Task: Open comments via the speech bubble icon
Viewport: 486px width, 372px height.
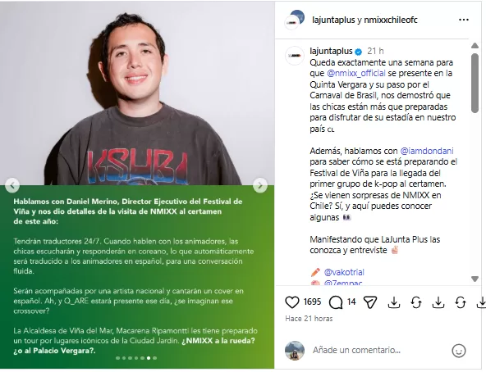Action: tap(336, 302)
